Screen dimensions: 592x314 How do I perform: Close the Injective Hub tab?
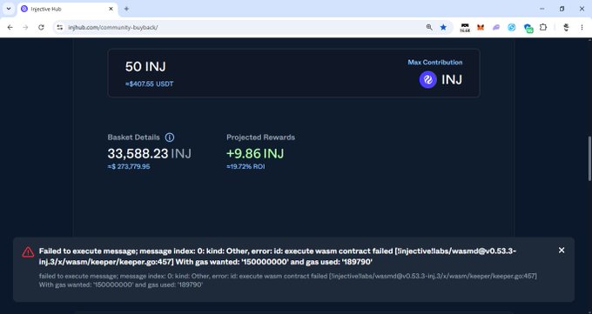coord(111,9)
